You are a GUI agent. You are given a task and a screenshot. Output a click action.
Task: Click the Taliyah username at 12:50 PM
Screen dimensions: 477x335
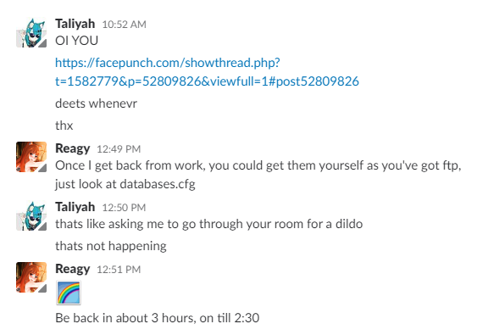tap(75, 207)
